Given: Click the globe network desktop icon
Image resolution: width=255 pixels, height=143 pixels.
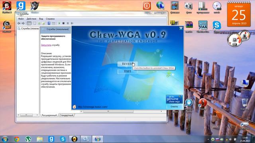Looking at the screenshot, I should coord(161,5).
